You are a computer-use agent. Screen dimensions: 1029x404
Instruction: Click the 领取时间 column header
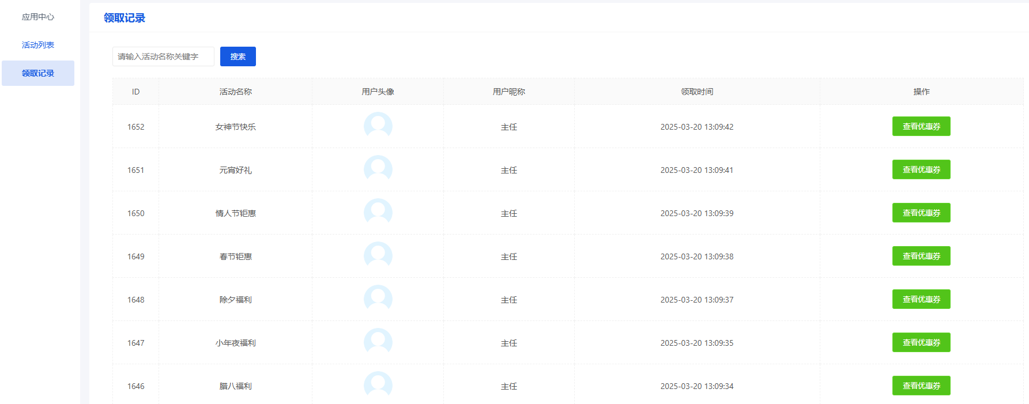coord(696,92)
